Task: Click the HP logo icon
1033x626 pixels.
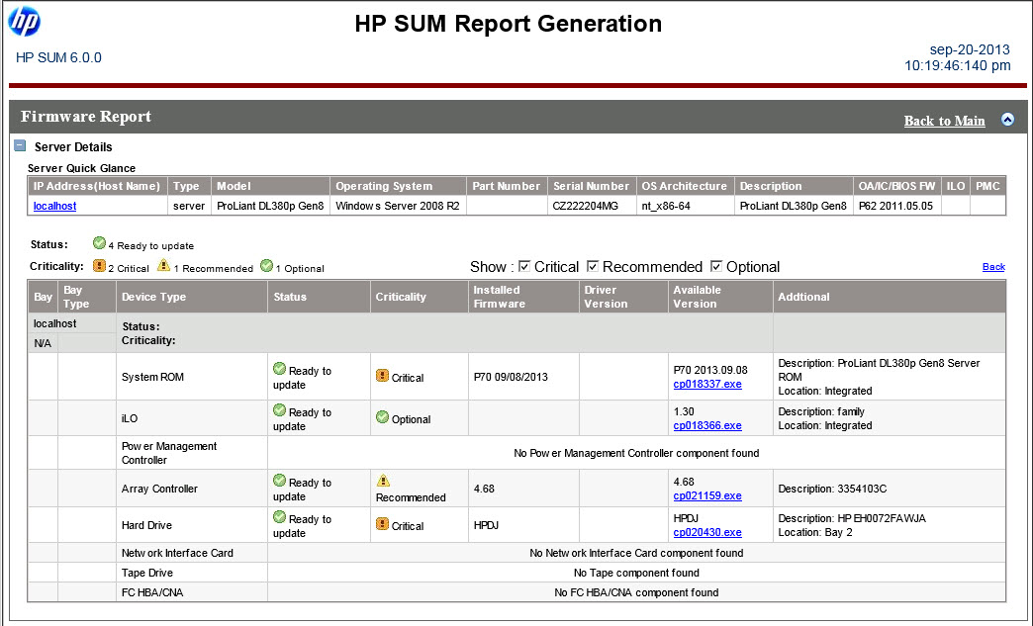Action: 25,22
